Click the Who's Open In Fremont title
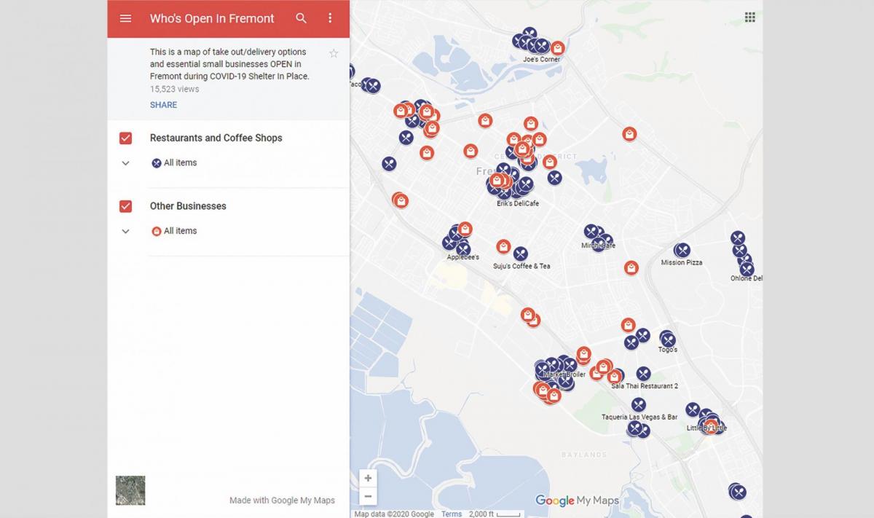Screen dimensions: 874x518 pos(212,18)
